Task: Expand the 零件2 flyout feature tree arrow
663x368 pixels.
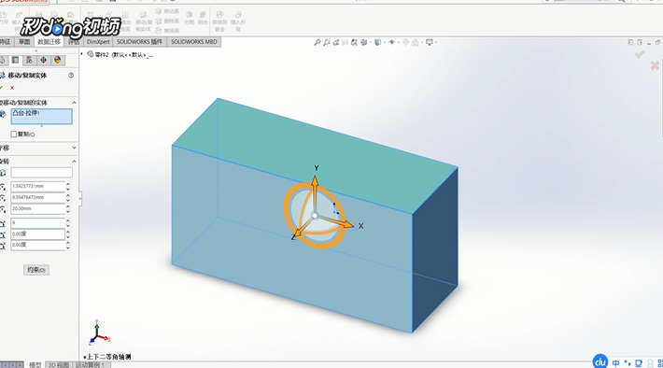Action: click(x=81, y=54)
